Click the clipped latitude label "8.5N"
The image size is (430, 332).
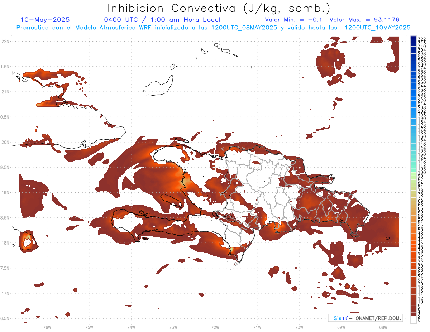5,218
